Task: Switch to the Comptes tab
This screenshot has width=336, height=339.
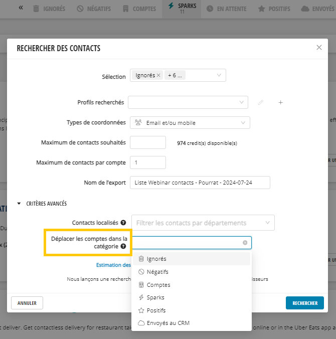Action: pyautogui.click(x=139, y=9)
